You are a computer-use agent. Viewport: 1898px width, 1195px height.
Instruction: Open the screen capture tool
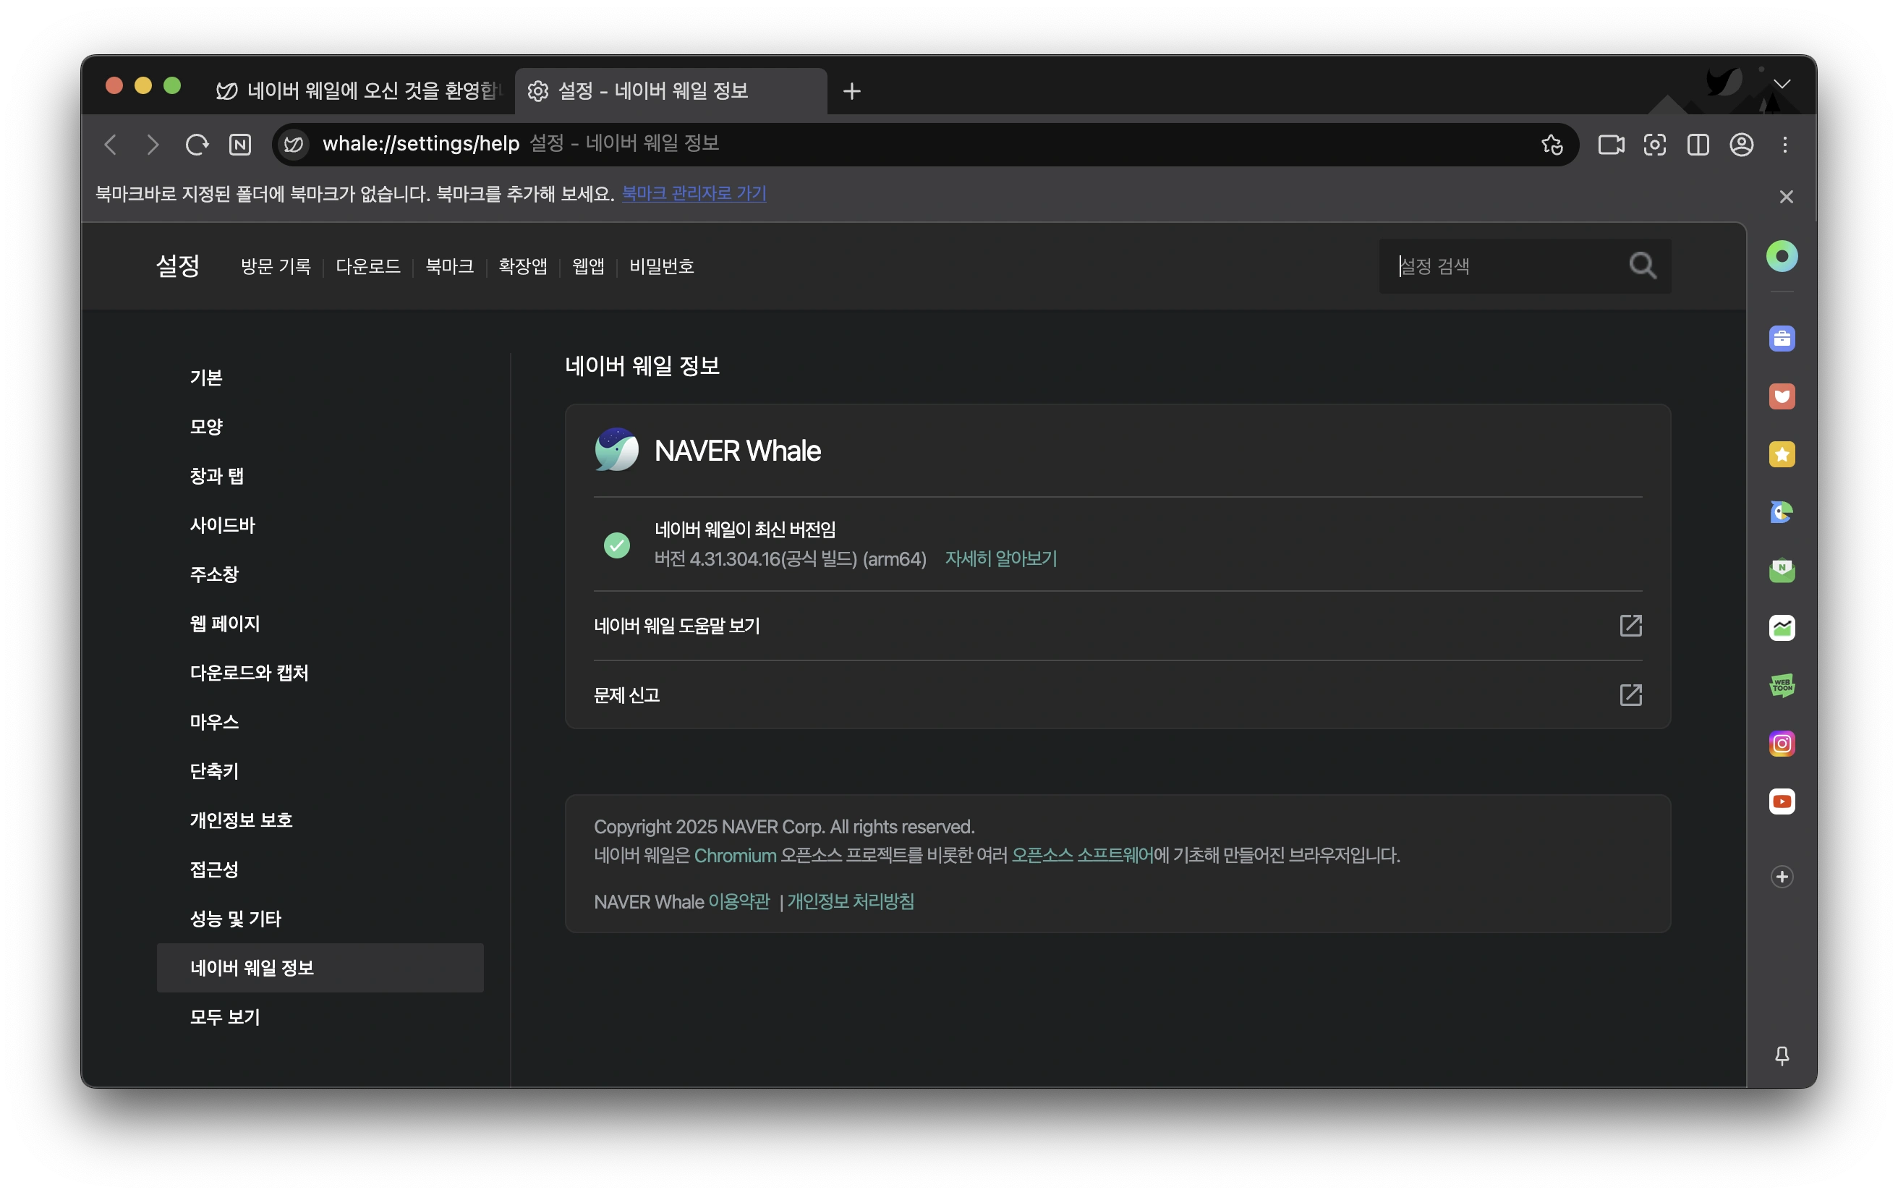pyautogui.click(x=1654, y=144)
